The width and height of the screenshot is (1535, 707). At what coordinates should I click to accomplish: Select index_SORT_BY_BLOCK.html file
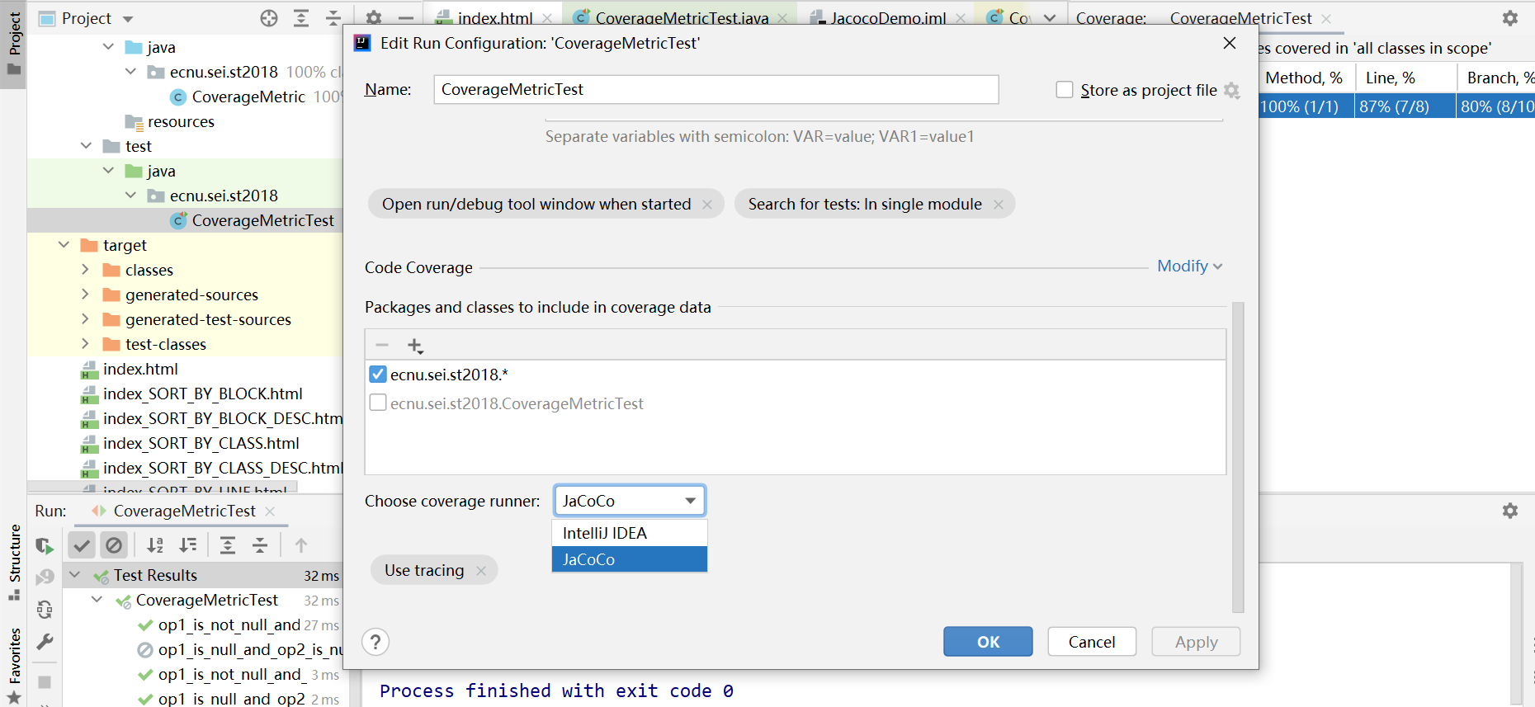click(x=202, y=394)
